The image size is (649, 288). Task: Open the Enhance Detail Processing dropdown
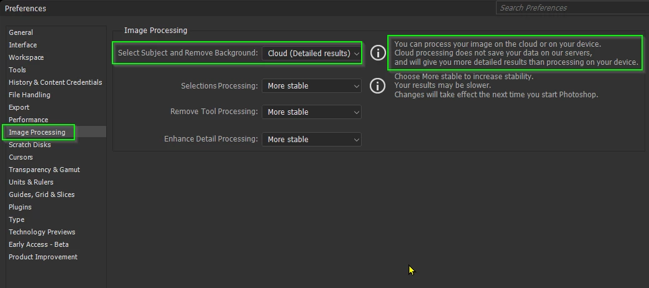[x=311, y=139]
